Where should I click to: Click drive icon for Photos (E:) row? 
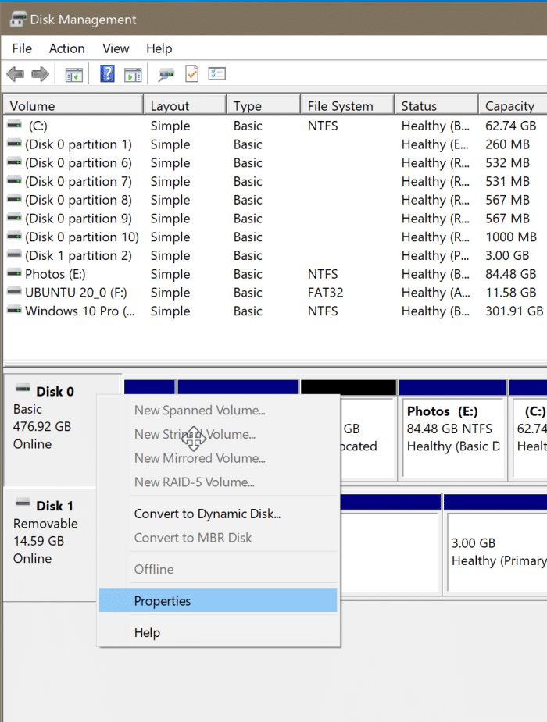click(14, 273)
